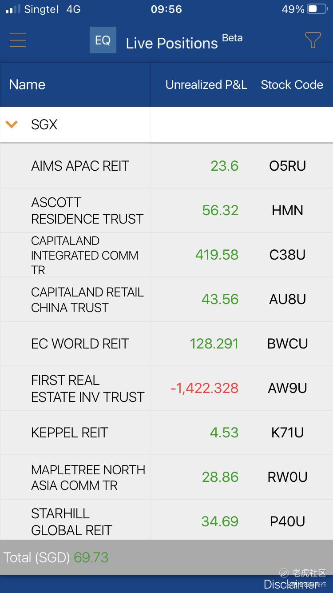Open FIRST REAL ESTATE INV TRUST
This screenshot has width=333, height=593.
pos(87,388)
